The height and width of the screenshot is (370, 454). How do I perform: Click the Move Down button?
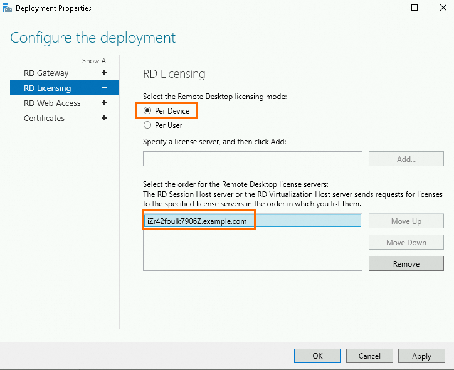[406, 242]
